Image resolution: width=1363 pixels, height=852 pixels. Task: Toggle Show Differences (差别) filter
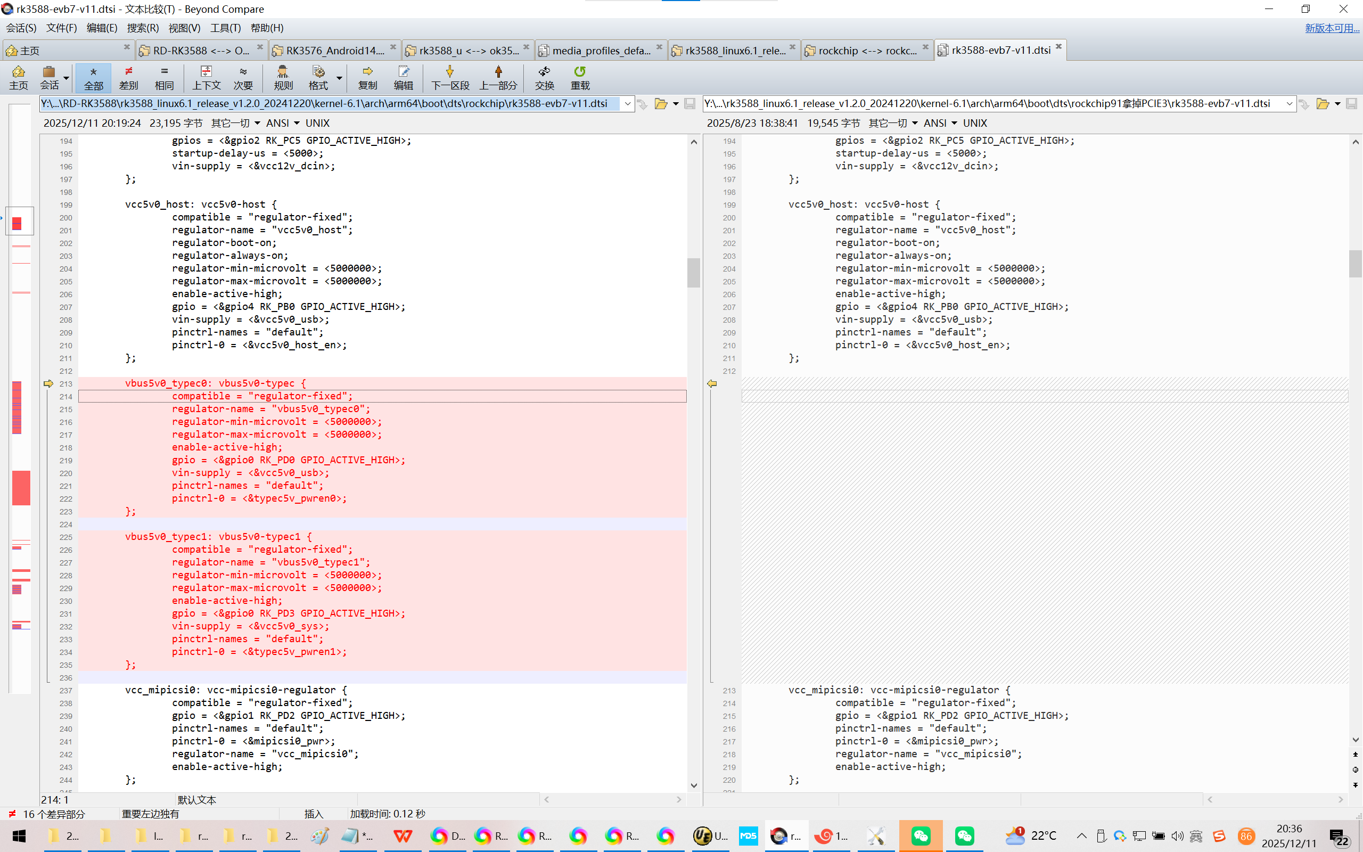coord(128,77)
